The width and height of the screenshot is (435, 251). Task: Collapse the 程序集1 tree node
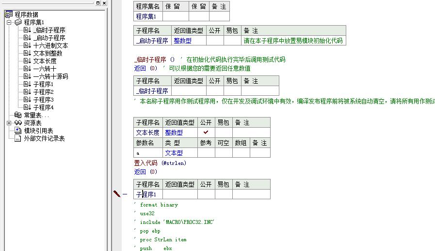9,22
